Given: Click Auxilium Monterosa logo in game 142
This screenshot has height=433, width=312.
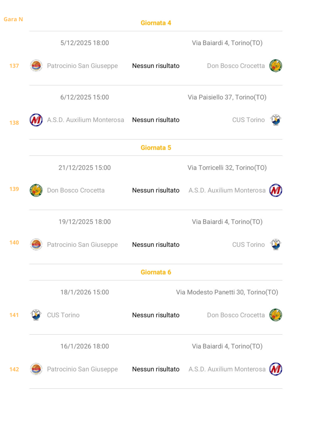Looking at the screenshot, I should click(x=276, y=369).
